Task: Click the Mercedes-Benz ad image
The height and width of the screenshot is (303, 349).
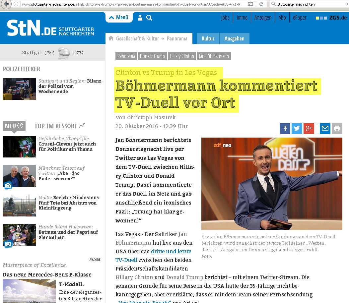Action: tap(29, 291)
